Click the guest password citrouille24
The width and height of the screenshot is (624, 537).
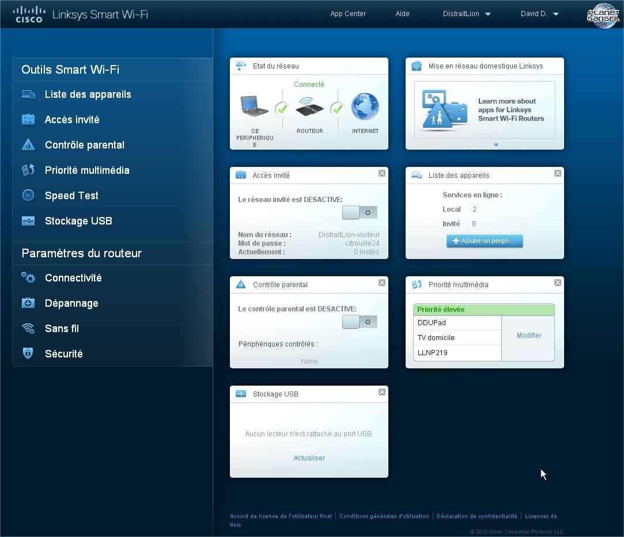coord(362,243)
